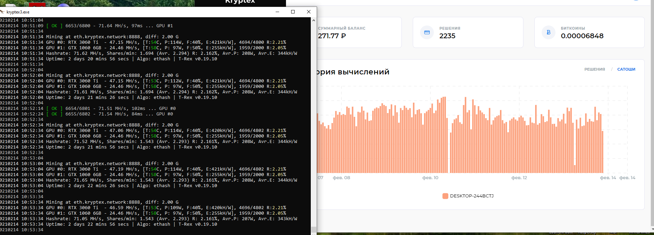Click the 'фев. 08' chart axis label
The width and height of the screenshot is (654, 235).
click(x=341, y=178)
